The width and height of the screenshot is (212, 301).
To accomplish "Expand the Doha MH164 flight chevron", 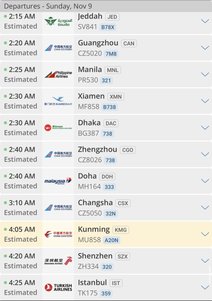I will (x=205, y=181).
